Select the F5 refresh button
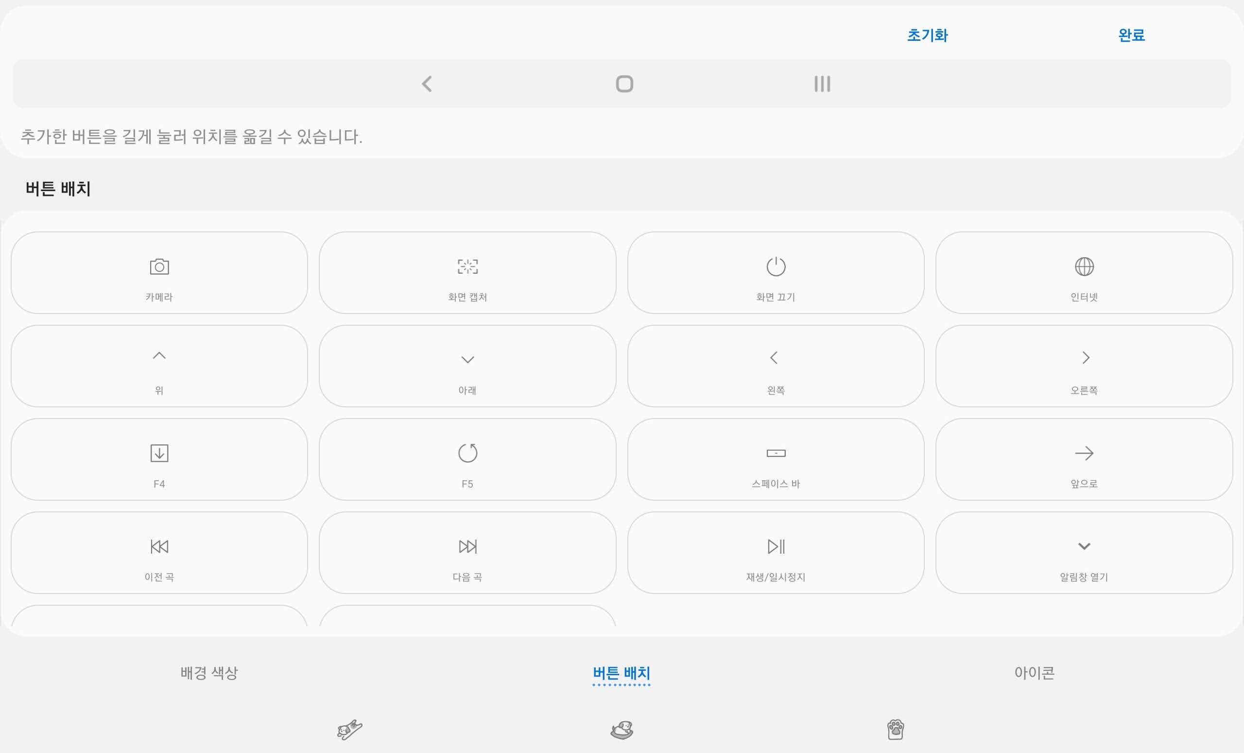Viewport: 1244px width, 753px height. [x=467, y=459]
